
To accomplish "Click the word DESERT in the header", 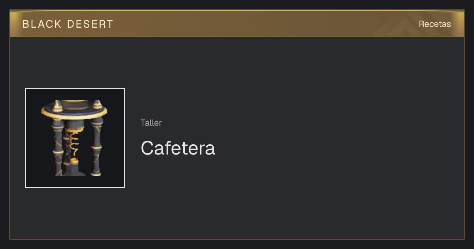I will (x=90, y=24).
